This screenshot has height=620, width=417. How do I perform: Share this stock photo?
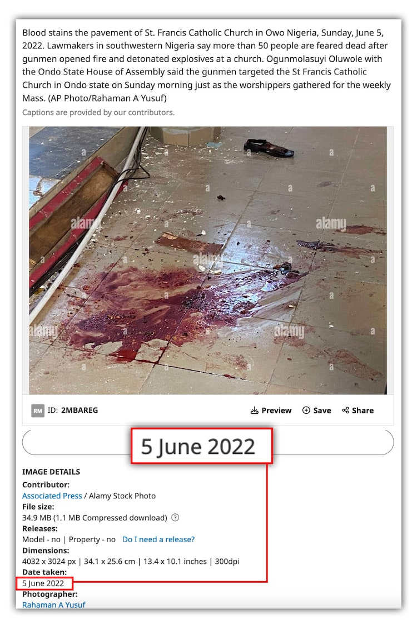coord(358,411)
